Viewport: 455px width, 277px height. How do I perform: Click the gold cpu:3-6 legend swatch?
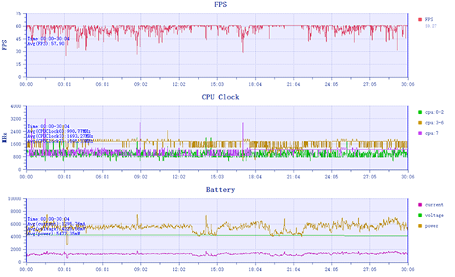click(420, 123)
